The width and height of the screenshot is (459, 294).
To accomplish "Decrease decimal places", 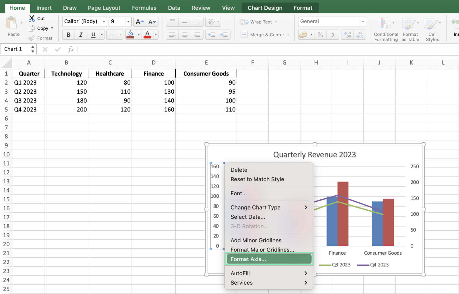I will [x=360, y=35].
